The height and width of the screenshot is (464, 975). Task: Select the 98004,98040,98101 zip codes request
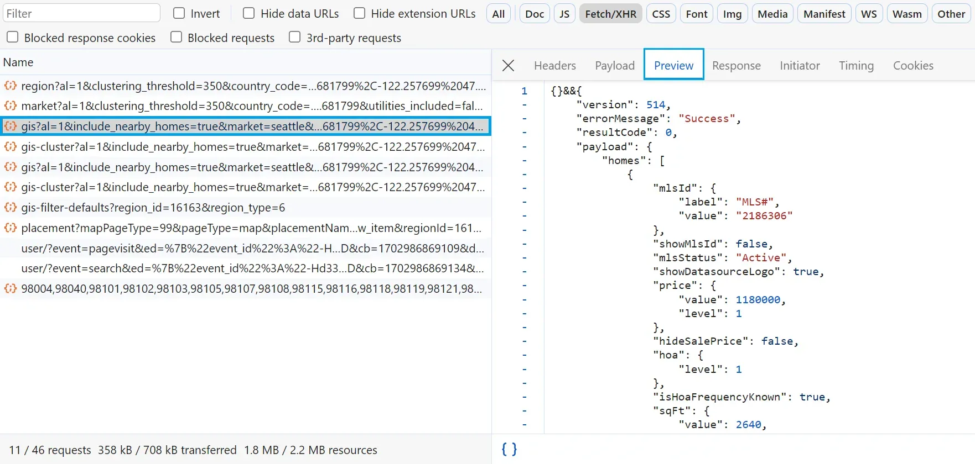246,288
